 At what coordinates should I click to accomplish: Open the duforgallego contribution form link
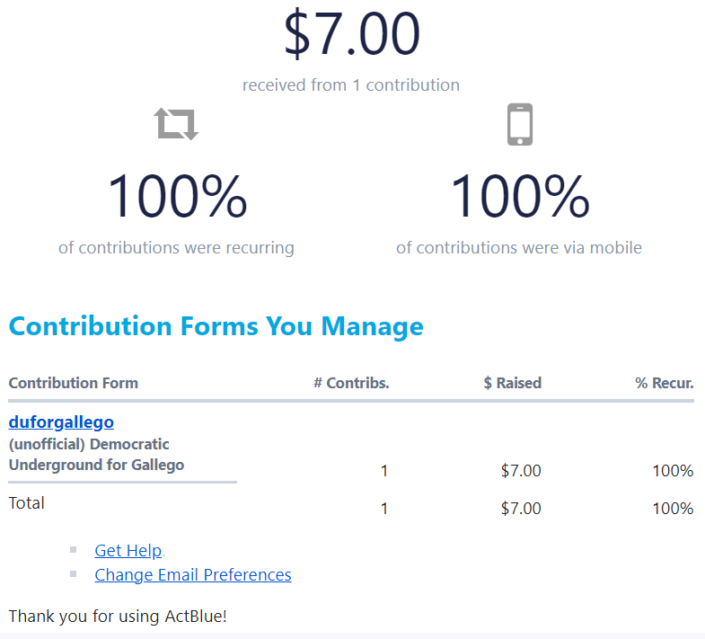tap(61, 422)
